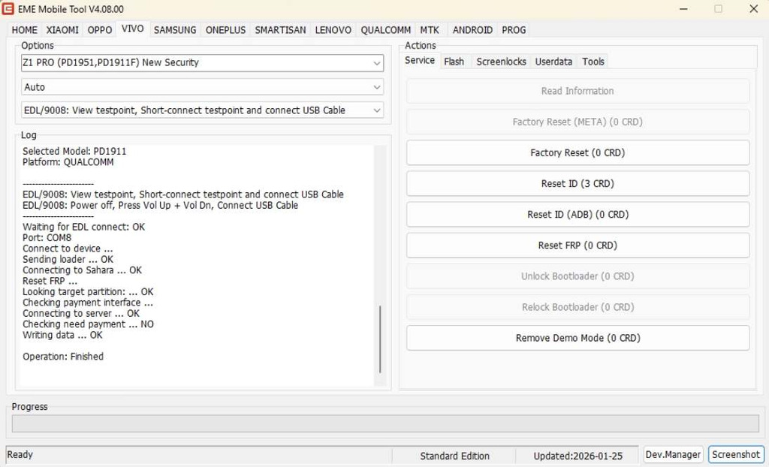This screenshot has height=467, width=769.
Task: Open the MTK tab
Action: 430,30
